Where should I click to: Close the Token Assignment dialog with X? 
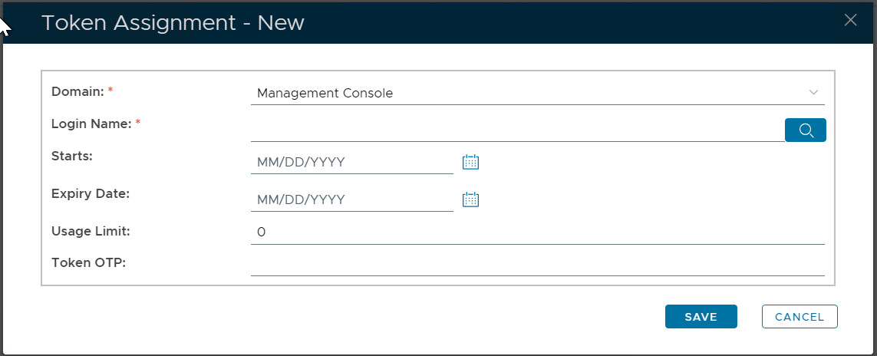coord(850,21)
